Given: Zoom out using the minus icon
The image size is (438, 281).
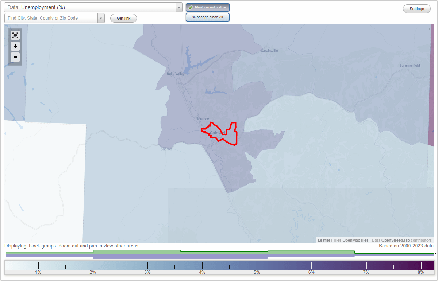Looking at the screenshot, I should pyautogui.click(x=15, y=57).
